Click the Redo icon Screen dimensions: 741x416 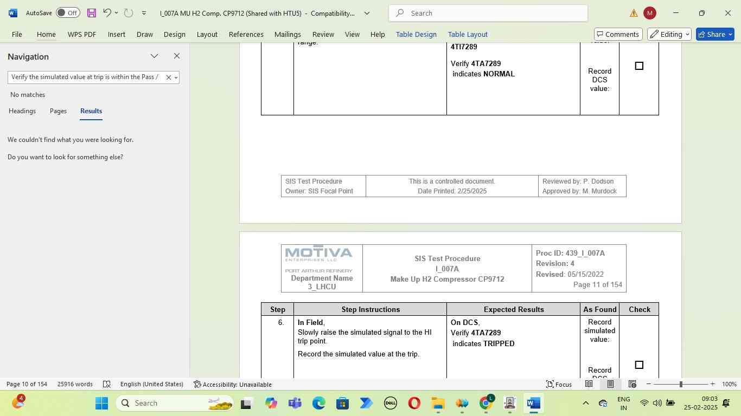pyautogui.click(x=129, y=13)
